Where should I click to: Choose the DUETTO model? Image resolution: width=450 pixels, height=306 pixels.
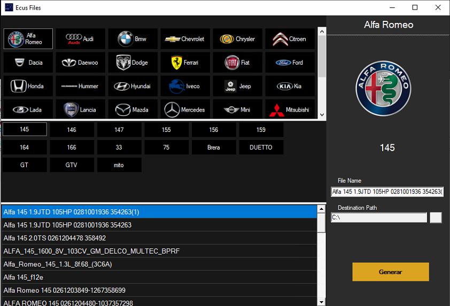pos(261,147)
